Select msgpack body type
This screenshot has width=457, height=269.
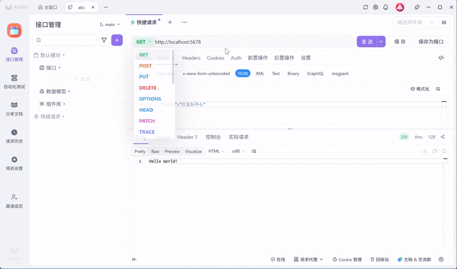[340, 74]
